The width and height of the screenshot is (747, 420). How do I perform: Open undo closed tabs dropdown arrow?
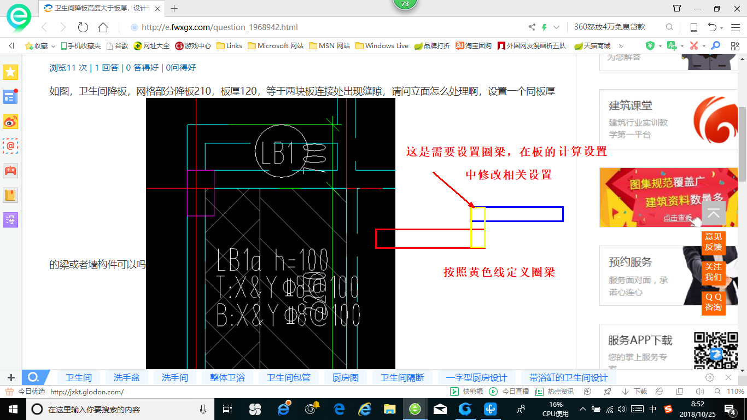(x=722, y=28)
